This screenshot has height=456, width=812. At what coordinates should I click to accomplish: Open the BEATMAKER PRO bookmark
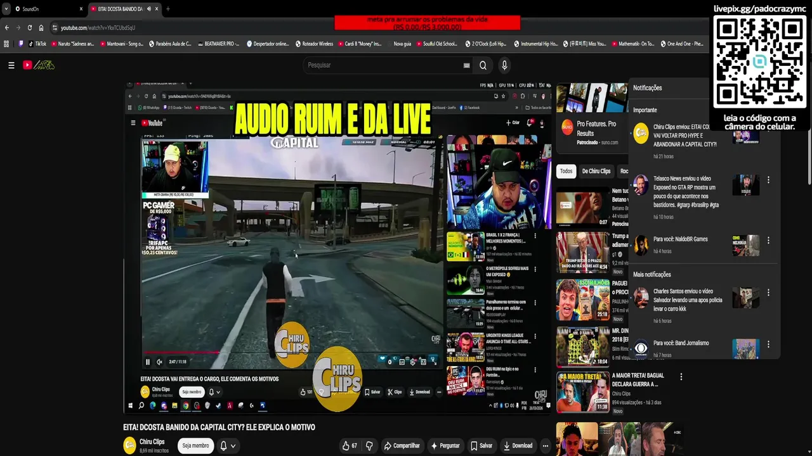coord(218,44)
